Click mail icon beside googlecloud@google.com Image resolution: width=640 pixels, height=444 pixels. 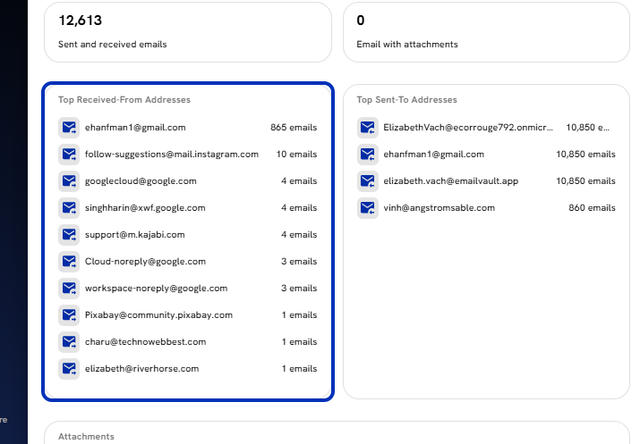69,181
